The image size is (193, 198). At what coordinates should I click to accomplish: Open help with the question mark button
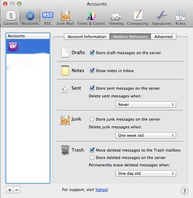point(185,191)
